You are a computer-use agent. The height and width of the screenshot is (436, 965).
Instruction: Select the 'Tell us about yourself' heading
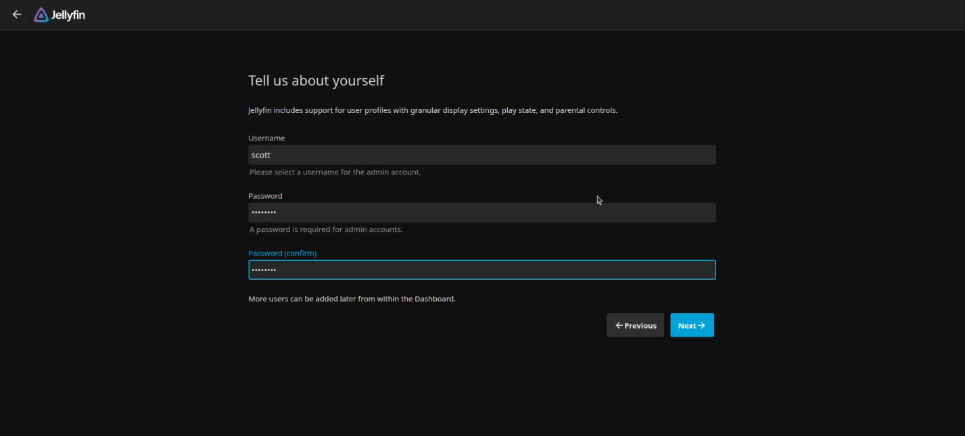click(316, 80)
